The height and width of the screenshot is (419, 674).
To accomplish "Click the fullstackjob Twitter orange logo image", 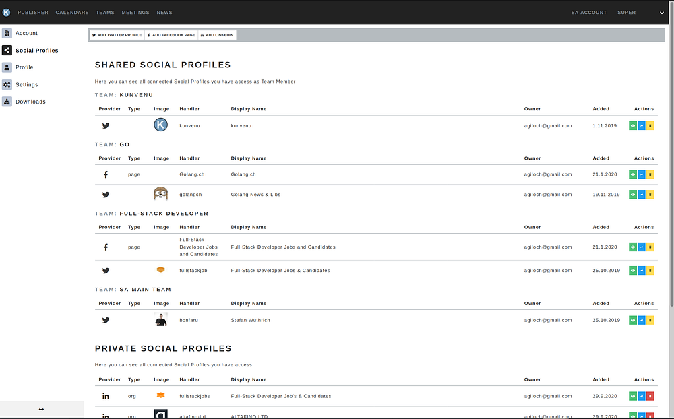I will [x=161, y=270].
